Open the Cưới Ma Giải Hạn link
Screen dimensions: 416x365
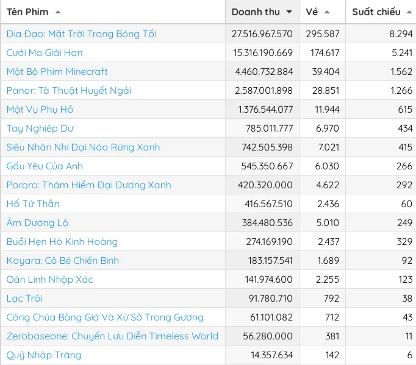click(45, 53)
